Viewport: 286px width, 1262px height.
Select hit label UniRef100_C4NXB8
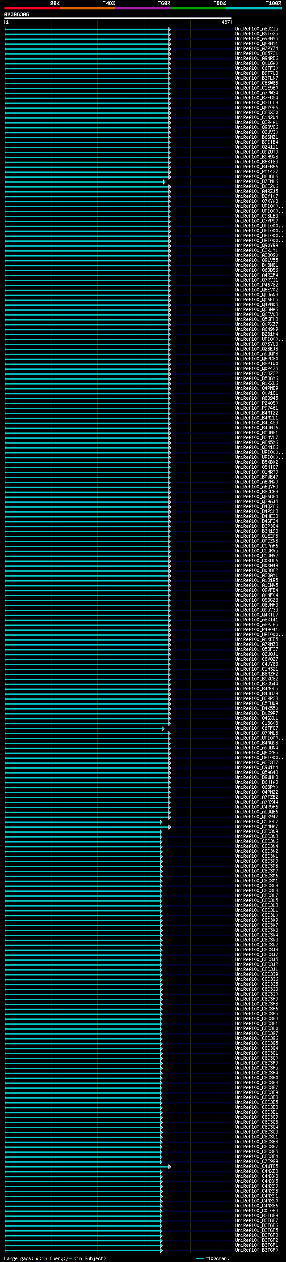point(257,1171)
